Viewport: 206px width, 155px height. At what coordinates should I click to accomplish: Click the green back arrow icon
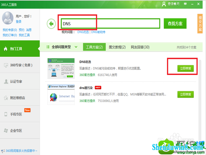[51, 24]
